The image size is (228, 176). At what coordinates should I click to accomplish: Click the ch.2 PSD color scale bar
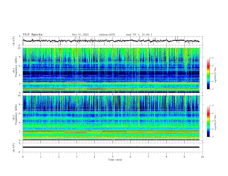point(208,121)
